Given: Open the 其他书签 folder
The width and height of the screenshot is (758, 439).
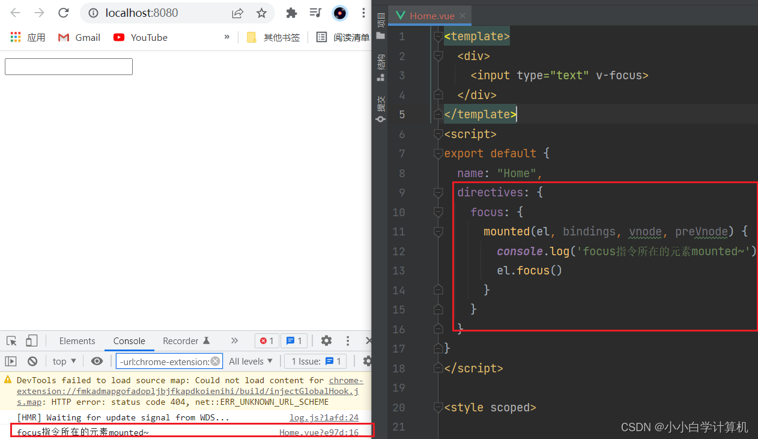Looking at the screenshot, I should [273, 37].
